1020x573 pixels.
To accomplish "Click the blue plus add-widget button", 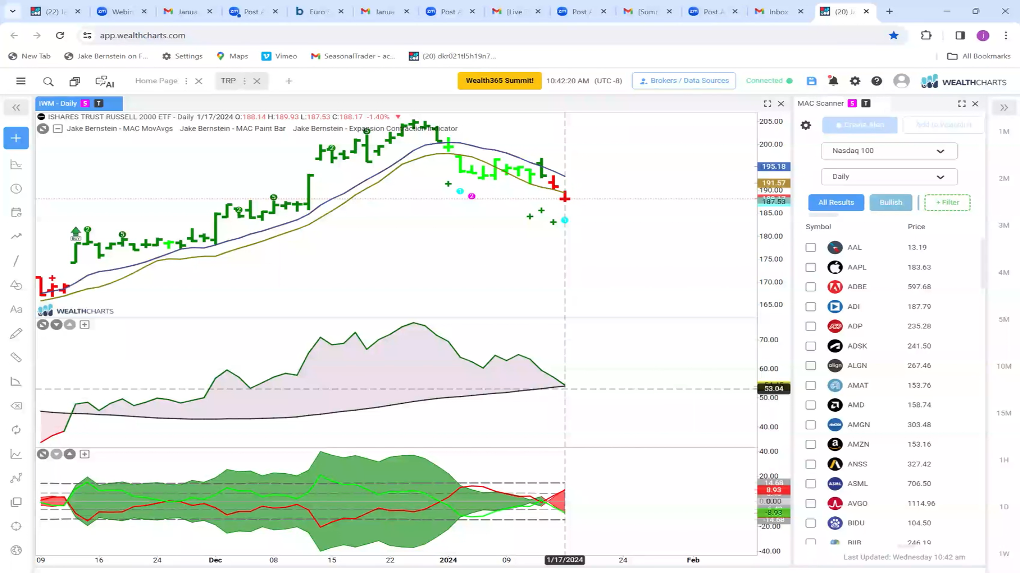I will coord(16,138).
